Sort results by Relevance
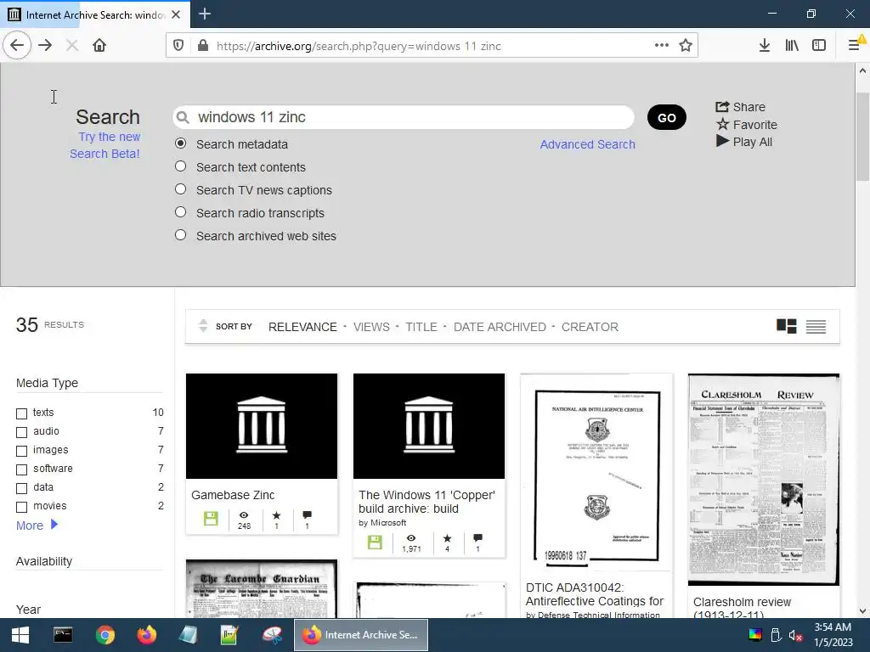Screen dimensions: 870x652 pyautogui.click(x=302, y=327)
